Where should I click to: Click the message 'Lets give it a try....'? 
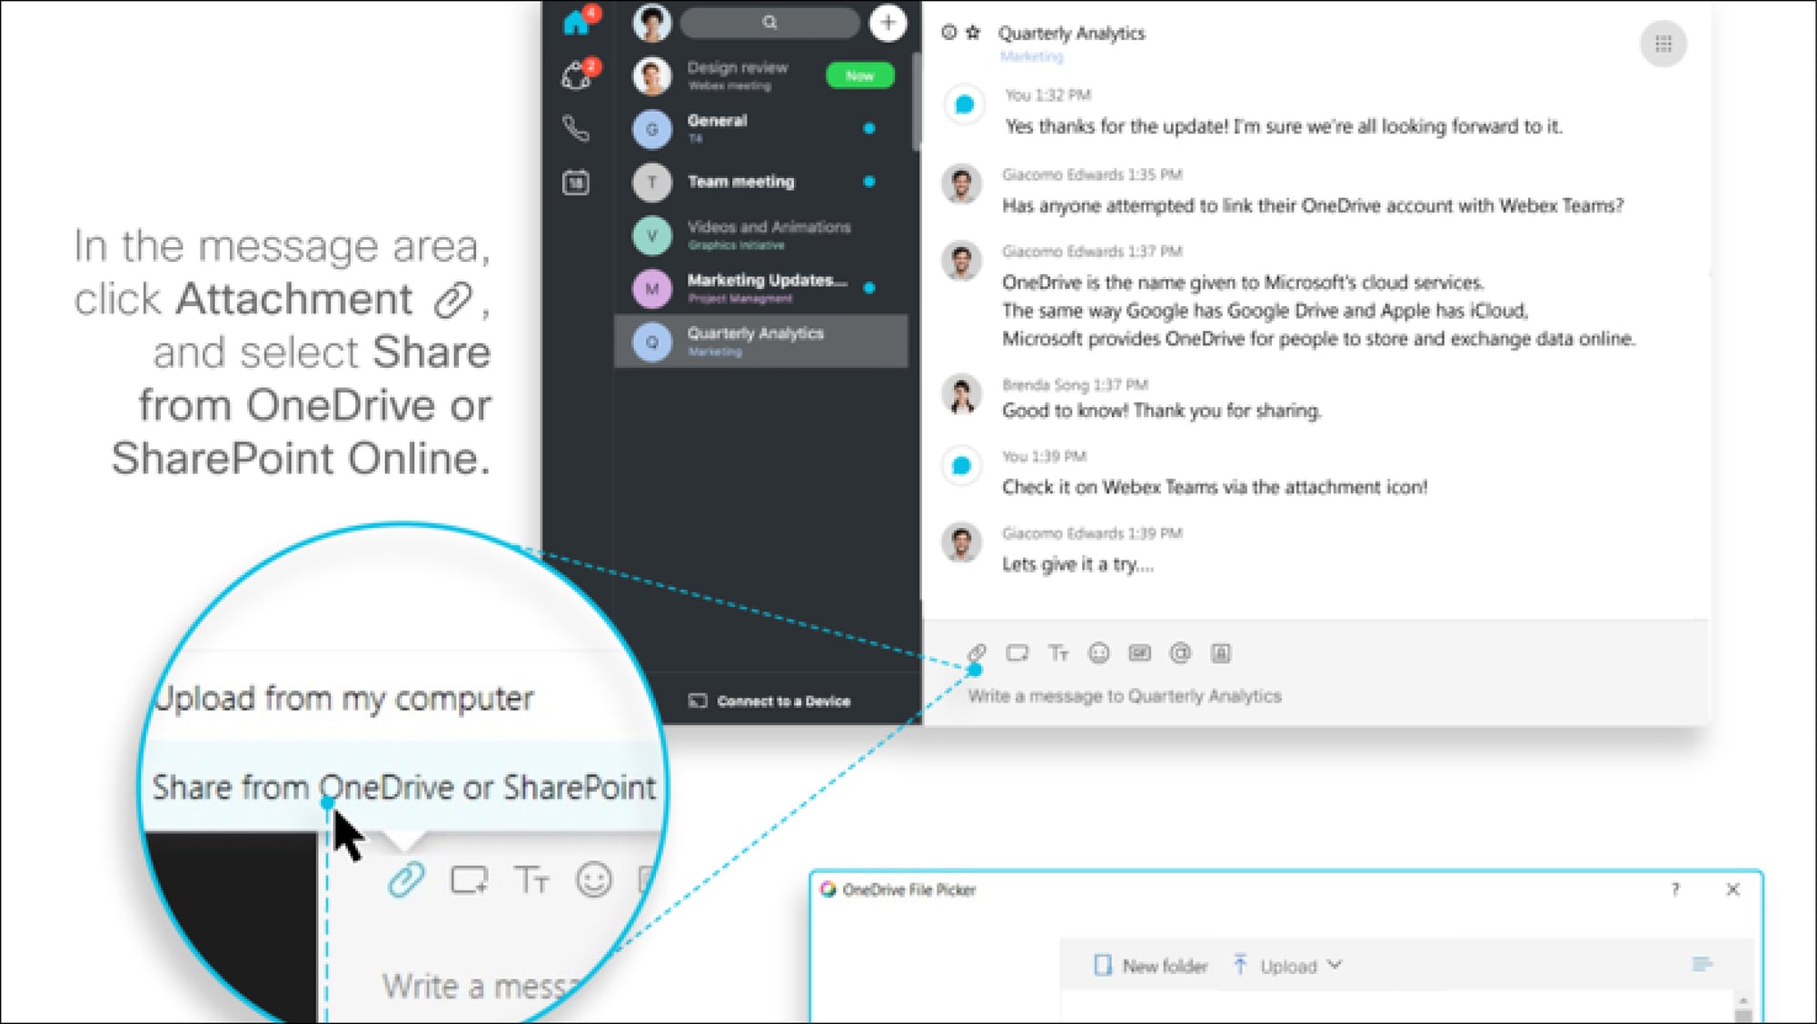point(1077,564)
